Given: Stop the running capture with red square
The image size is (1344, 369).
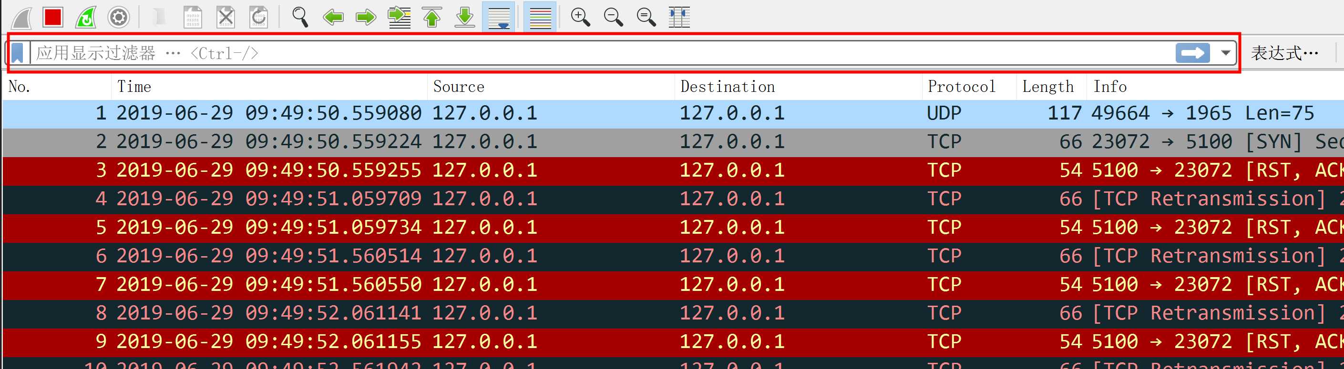Looking at the screenshot, I should pos(53,17).
